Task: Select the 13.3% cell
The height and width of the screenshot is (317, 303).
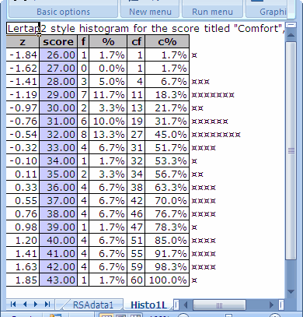Action: [108, 134]
